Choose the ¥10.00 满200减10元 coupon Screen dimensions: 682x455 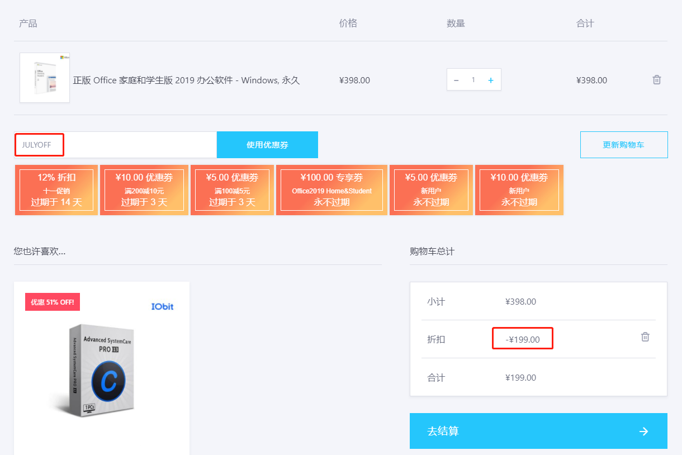(144, 190)
